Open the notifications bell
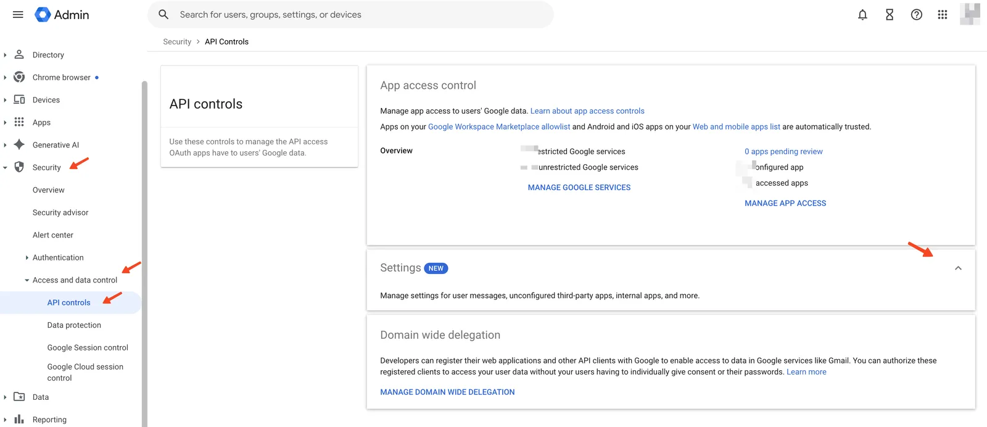 point(862,14)
